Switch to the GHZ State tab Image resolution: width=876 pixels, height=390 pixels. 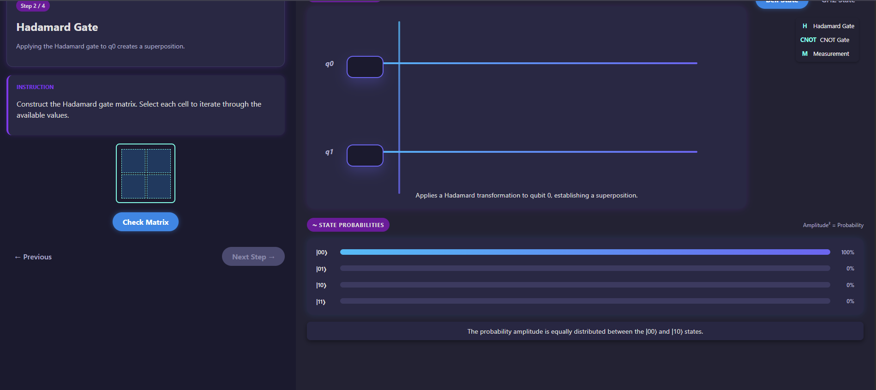coord(838,2)
